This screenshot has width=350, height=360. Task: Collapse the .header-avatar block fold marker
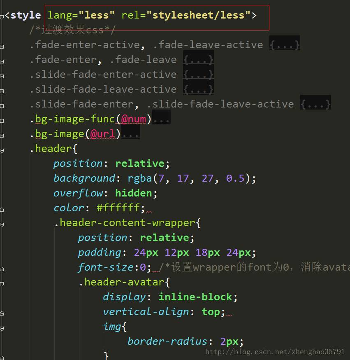pos(2,284)
